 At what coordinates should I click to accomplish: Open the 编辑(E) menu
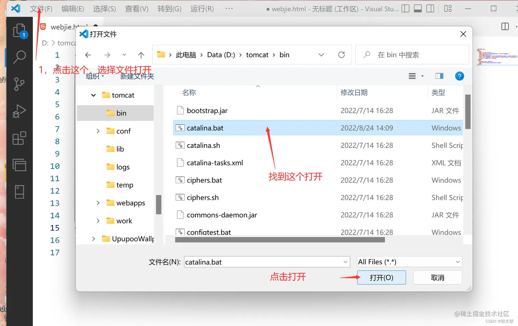[x=73, y=9]
